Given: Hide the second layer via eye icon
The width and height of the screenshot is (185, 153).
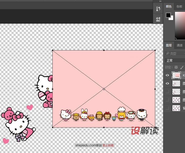Looking at the screenshot, I should pyautogui.click(x=167, y=84).
